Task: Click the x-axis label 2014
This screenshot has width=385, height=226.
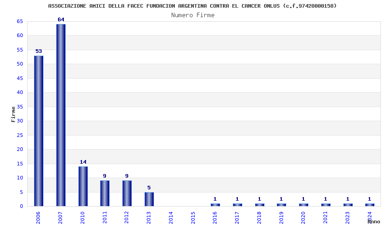Action: coord(171,218)
